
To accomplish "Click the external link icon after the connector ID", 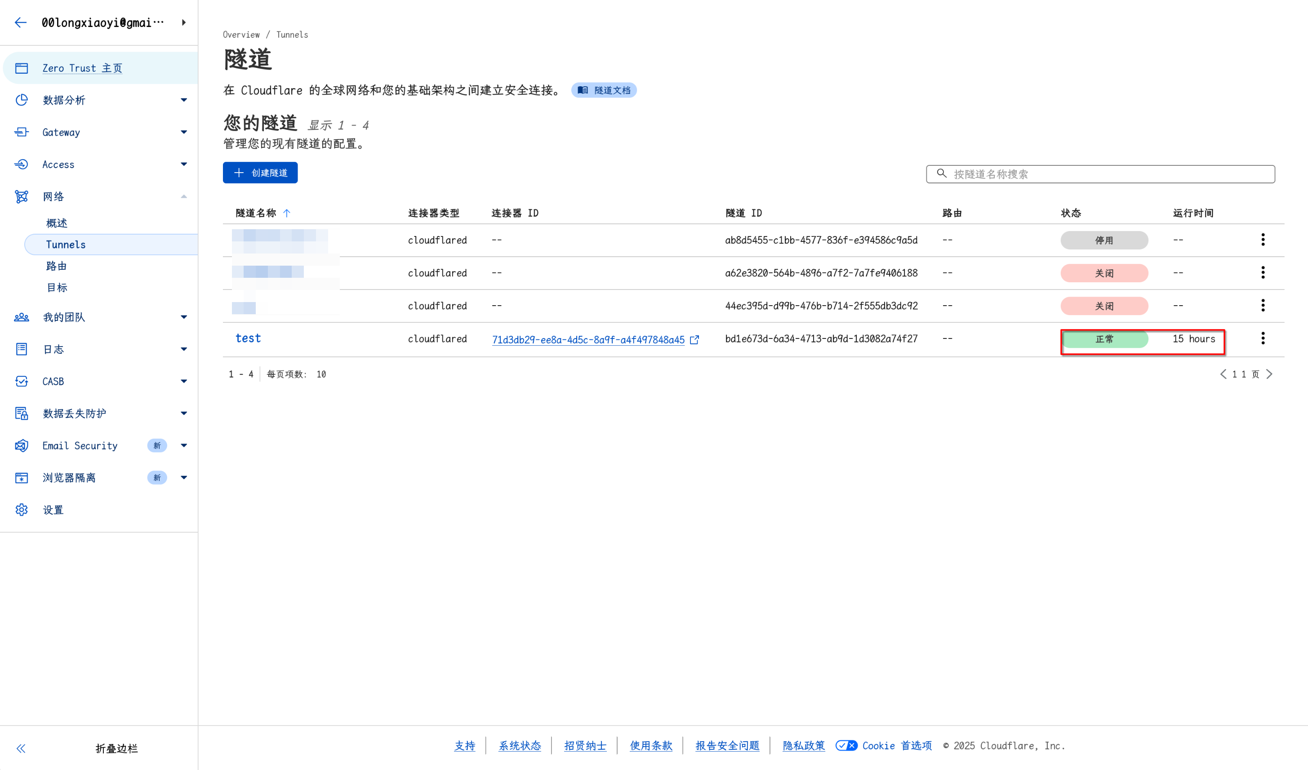I will pos(694,339).
